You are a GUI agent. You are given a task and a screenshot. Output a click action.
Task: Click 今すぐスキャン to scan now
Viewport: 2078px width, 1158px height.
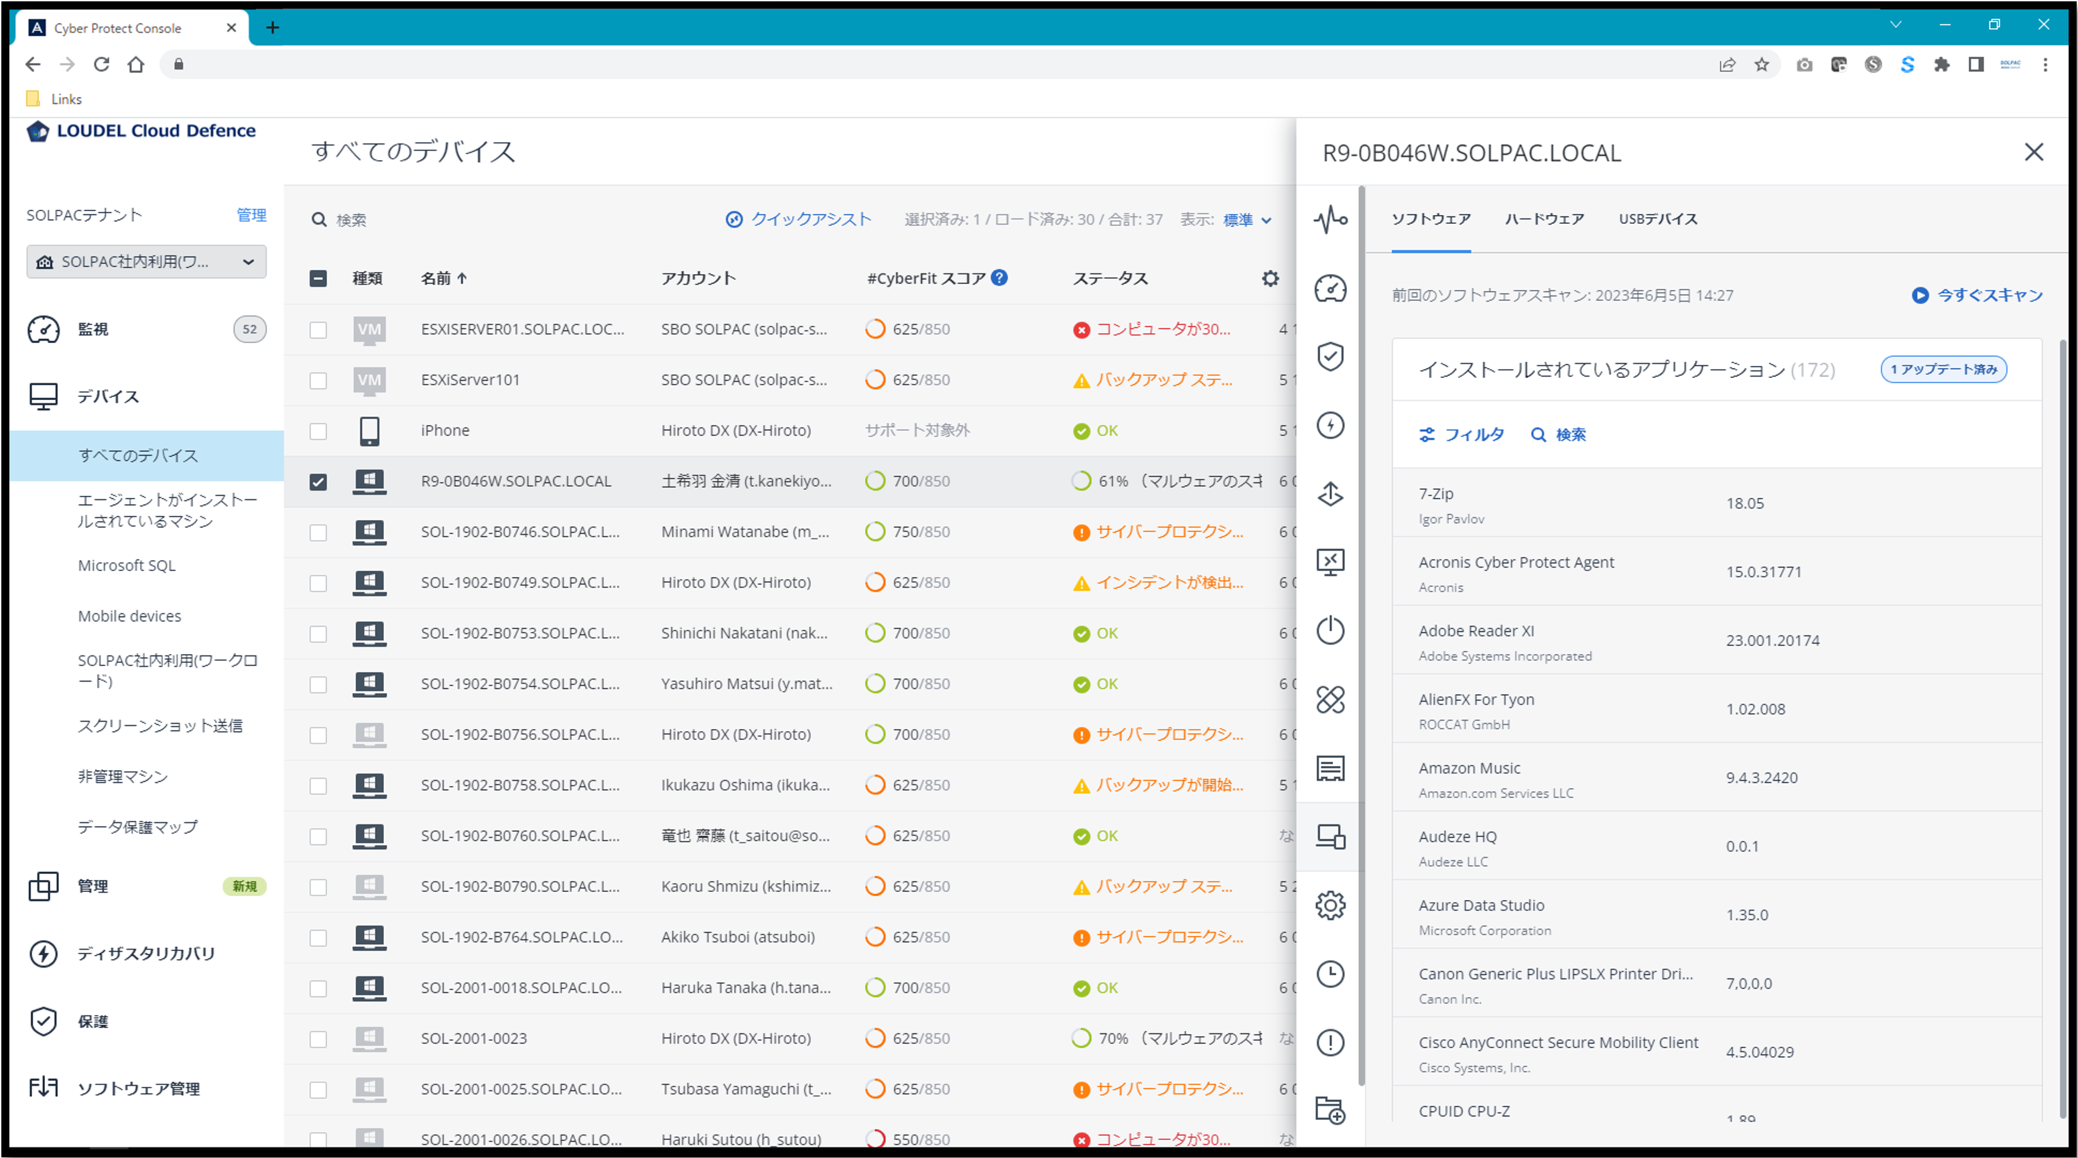click(x=1977, y=296)
